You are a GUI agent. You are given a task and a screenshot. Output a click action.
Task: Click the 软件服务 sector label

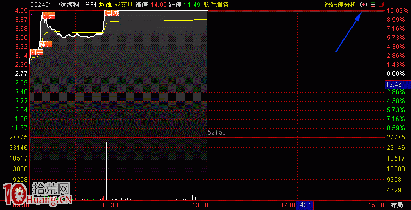(x=216, y=4)
